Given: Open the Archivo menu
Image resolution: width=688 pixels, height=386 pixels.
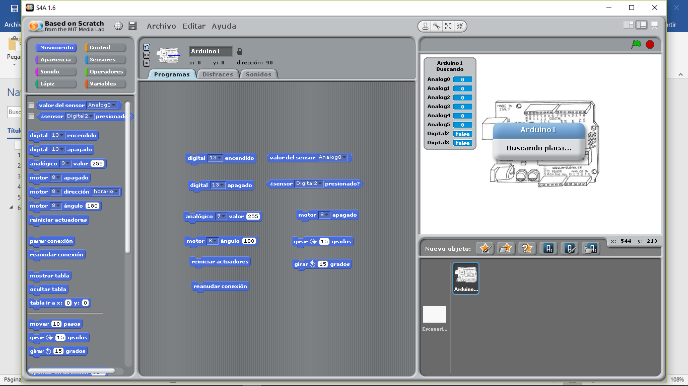Looking at the screenshot, I should 161,26.
